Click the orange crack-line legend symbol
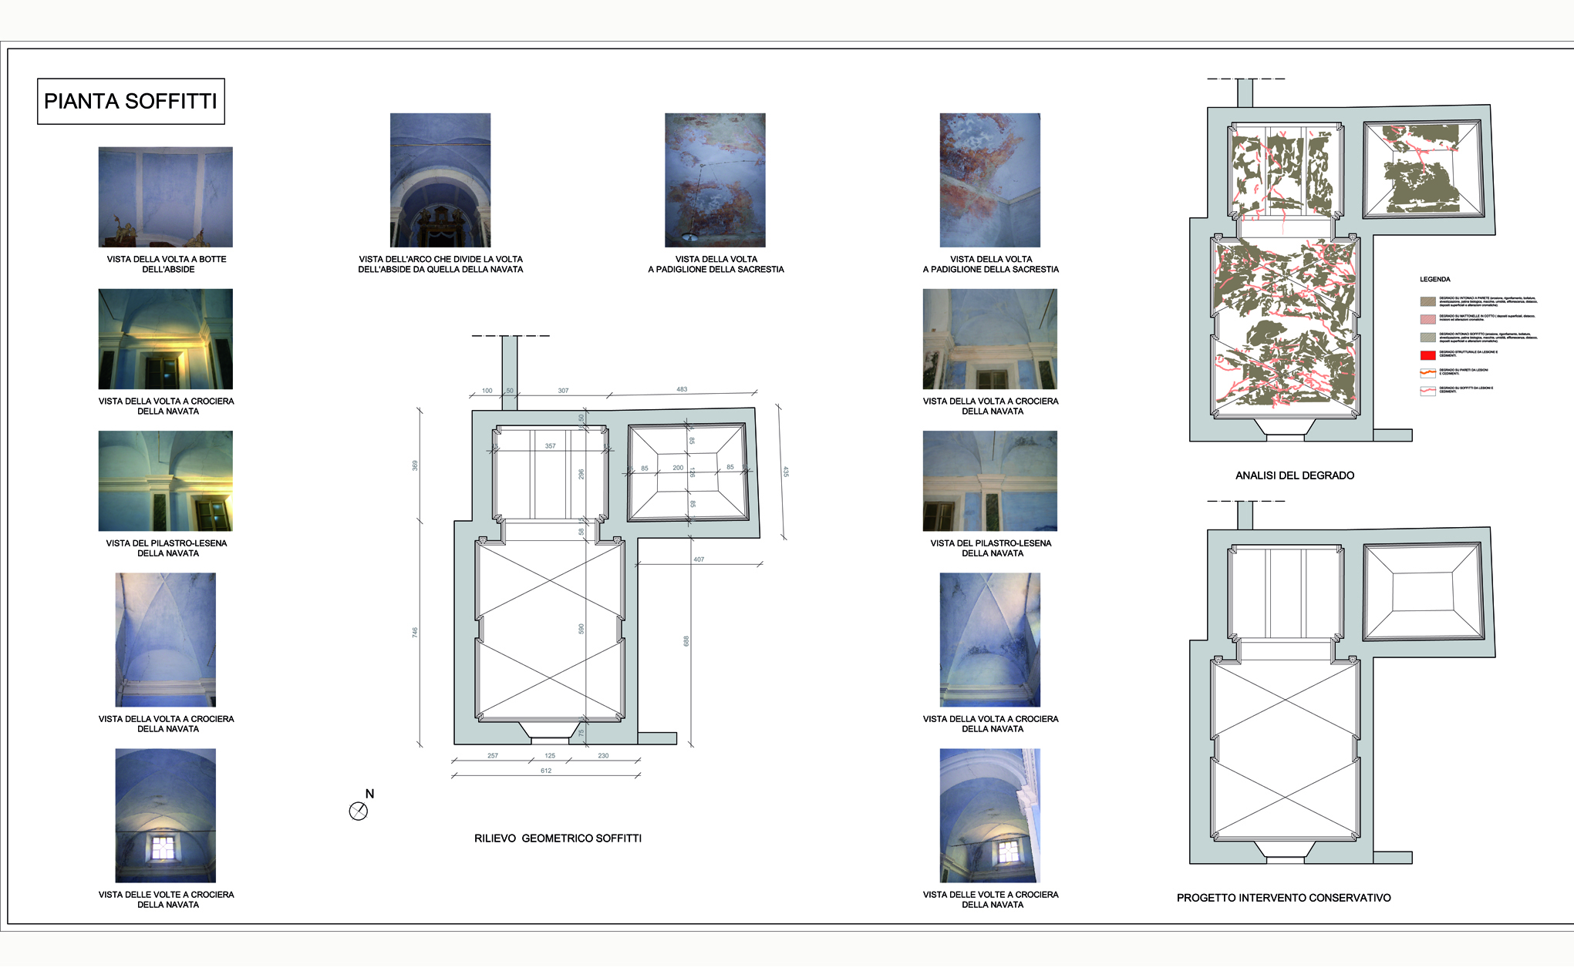 click(x=1427, y=373)
